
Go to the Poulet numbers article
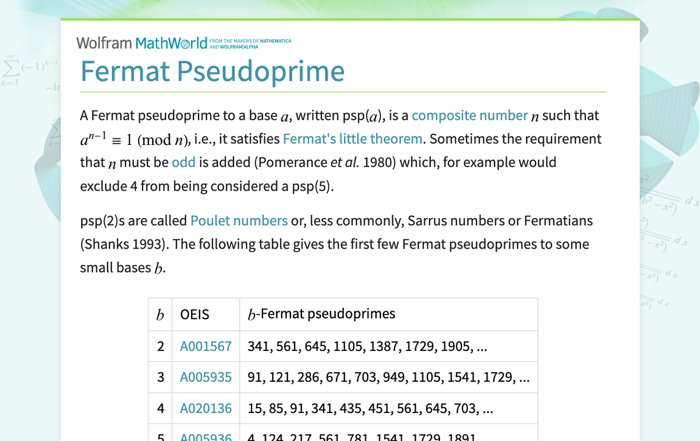point(239,220)
